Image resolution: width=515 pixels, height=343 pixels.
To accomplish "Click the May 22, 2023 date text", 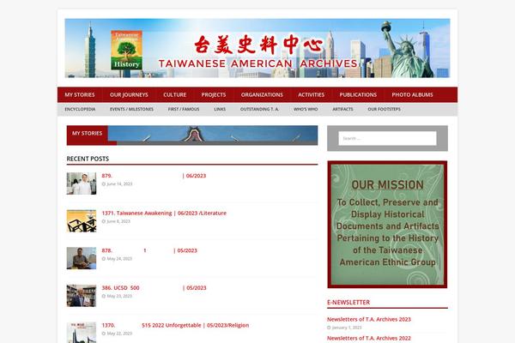I will [119, 334].
